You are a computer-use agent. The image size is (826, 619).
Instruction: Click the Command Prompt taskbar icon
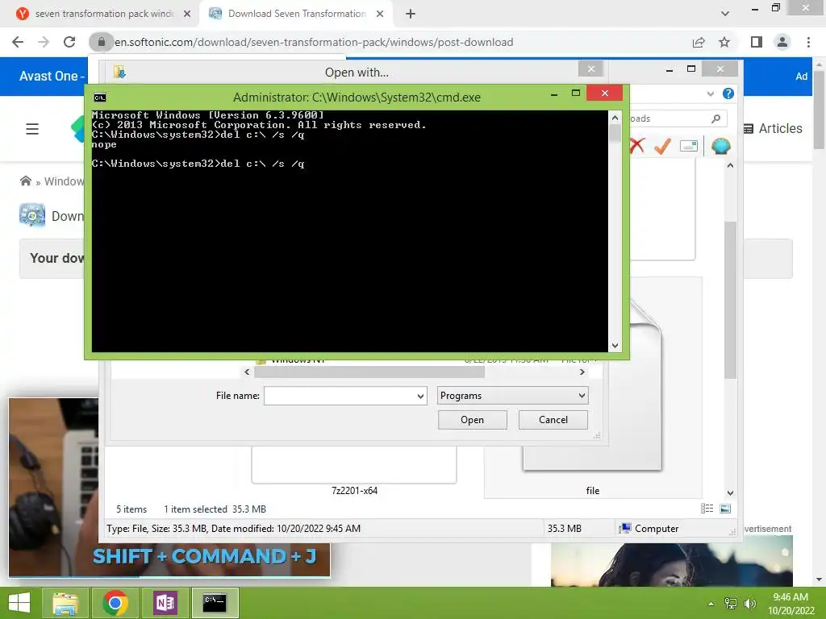tap(215, 603)
